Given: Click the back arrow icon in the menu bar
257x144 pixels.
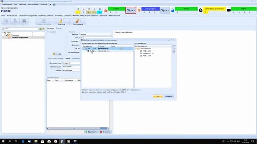Looking at the screenshot, I should [x=51, y=4].
